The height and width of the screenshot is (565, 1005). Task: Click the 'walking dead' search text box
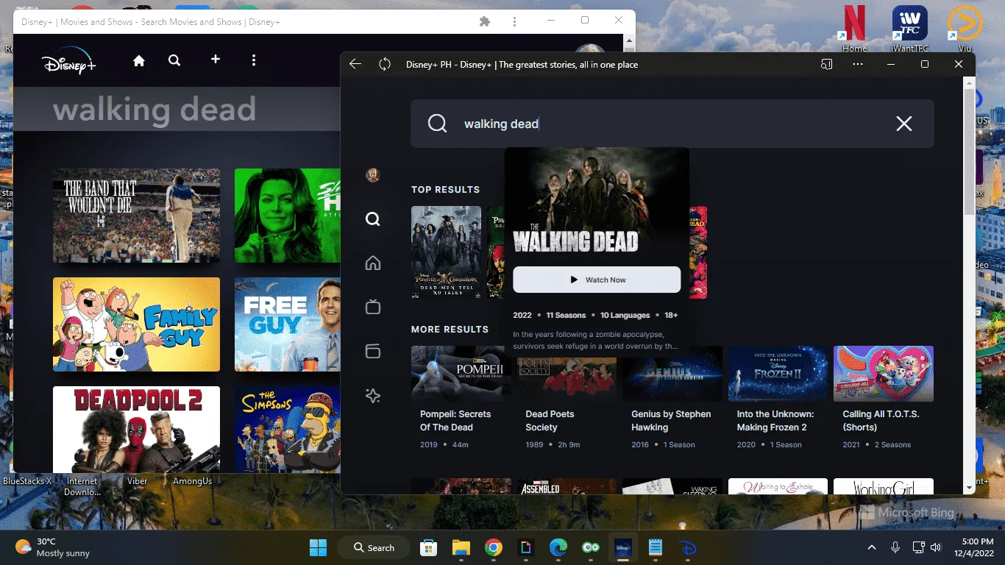point(672,124)
